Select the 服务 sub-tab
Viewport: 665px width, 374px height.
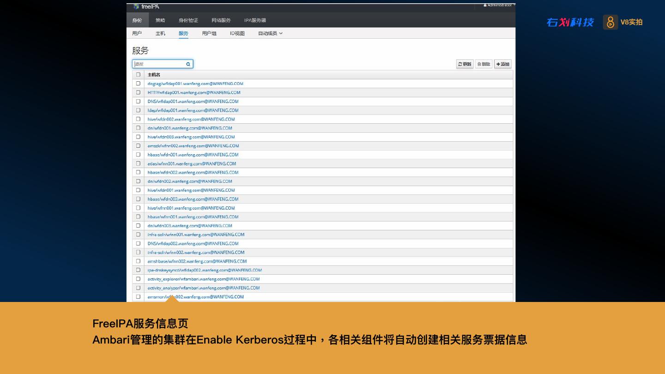[184, 33]
